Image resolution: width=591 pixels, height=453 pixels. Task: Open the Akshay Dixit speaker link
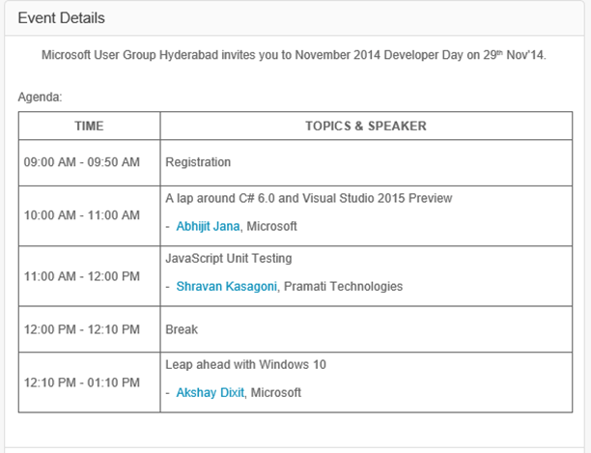pyautogui.click(x=210, y=393)
